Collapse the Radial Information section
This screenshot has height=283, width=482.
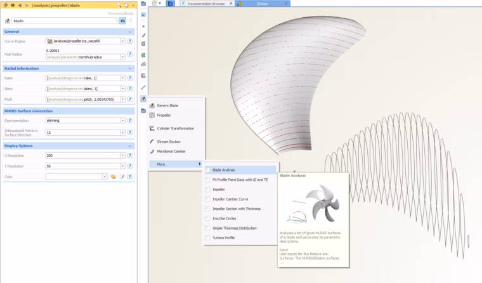tap(130, 69)
